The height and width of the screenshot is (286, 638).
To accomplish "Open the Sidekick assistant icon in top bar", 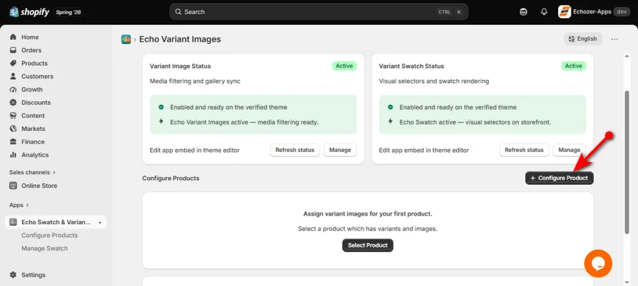I will point(523,12).
